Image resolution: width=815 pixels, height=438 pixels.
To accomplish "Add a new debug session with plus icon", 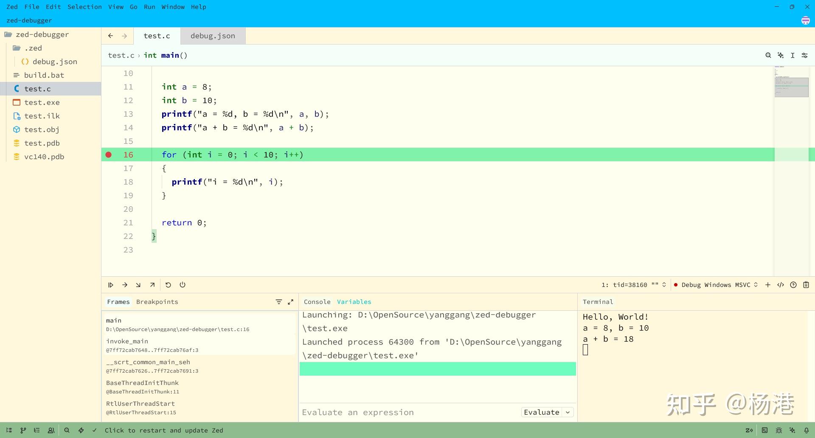I will (768, 285).
